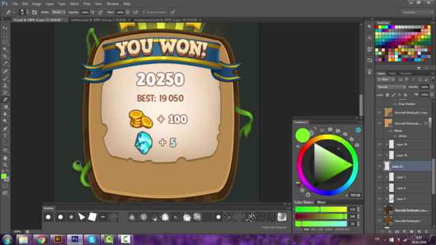Open the Layers panel Opacity dropdown arrow
Viewport: 436px width, 245px height.
coord(432,87)
